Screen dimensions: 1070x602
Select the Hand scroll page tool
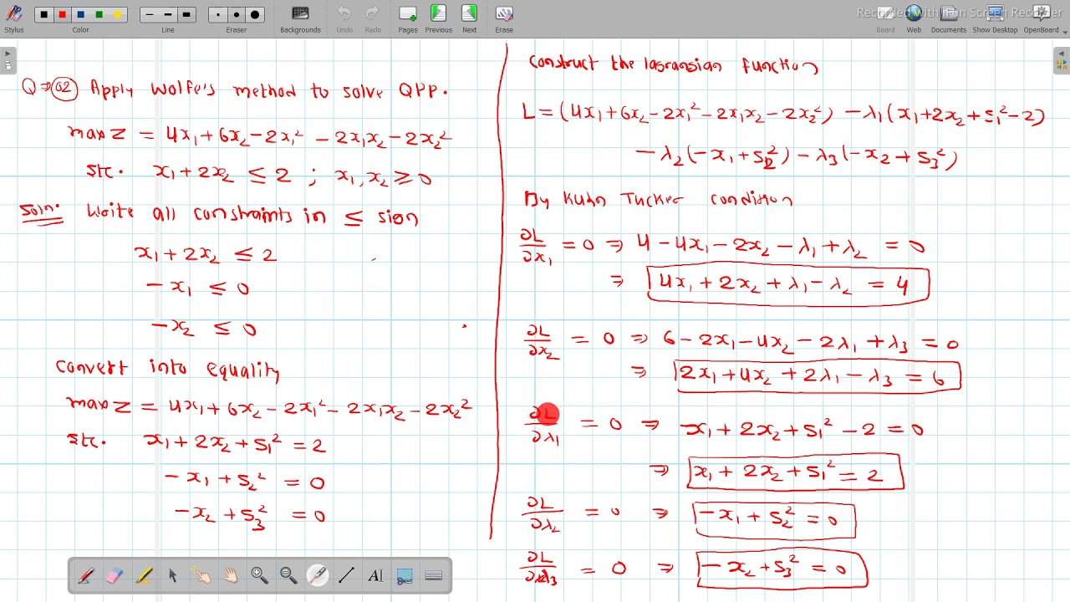pyautogui.click(x=231, y=576)
